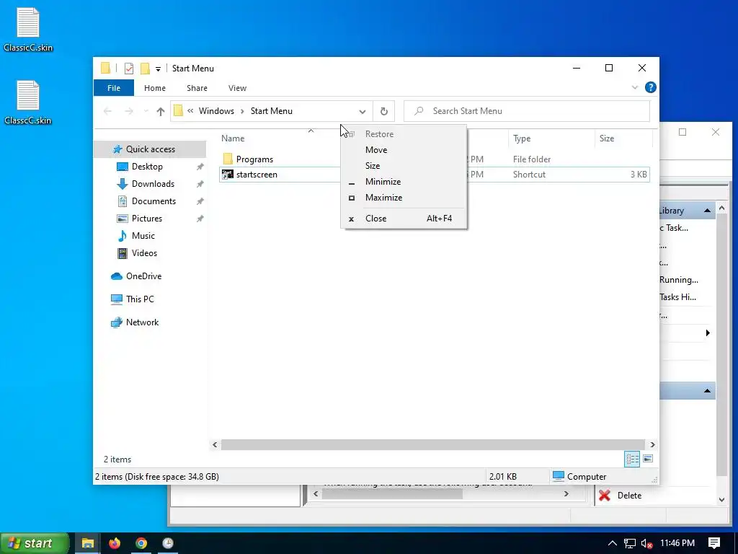Image resolution: width=738 pixels, height=554 pixels.
Task: Choose Close from the system menu
Action: click(404, 219)
